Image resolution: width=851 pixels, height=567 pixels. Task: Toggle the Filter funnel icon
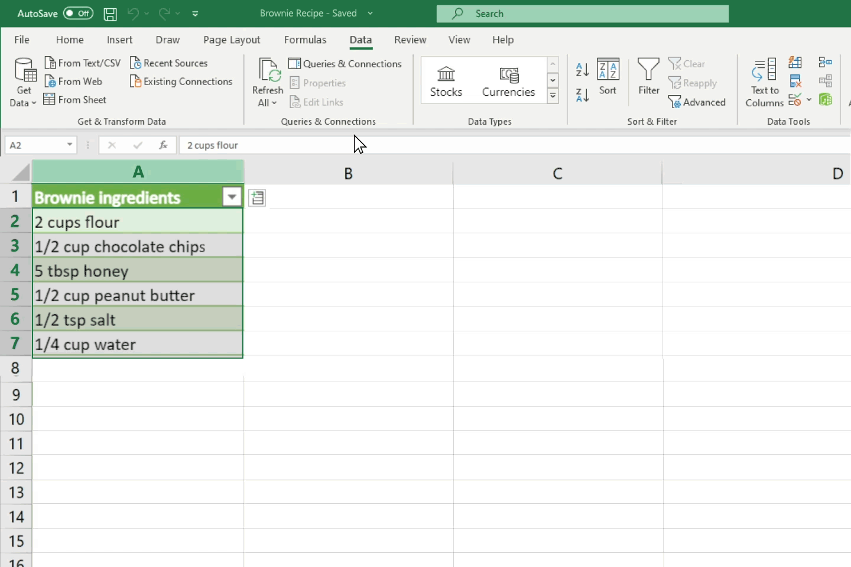pyautogui.click(x=648, y=77)
